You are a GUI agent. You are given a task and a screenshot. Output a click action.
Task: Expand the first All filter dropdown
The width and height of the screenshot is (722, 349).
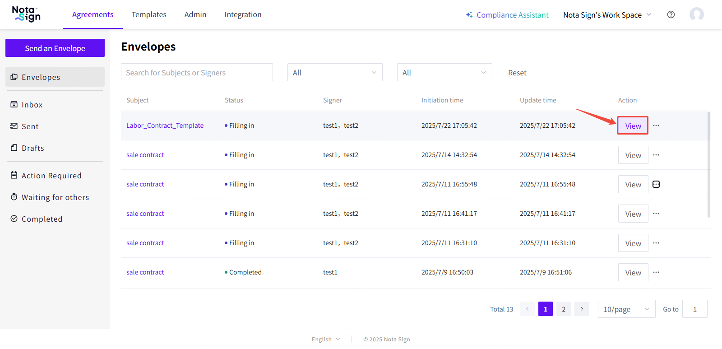[x=335, y=73]
